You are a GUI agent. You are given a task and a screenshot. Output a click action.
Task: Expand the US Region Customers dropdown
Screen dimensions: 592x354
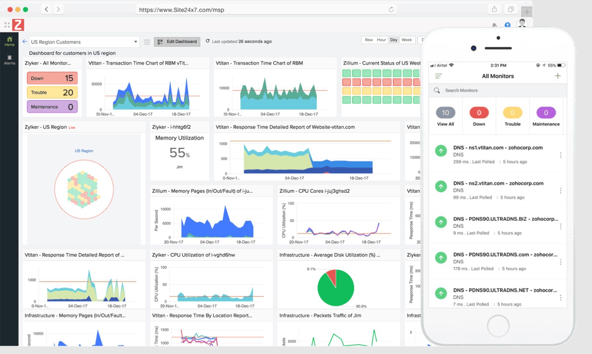[x=136, y=42]
